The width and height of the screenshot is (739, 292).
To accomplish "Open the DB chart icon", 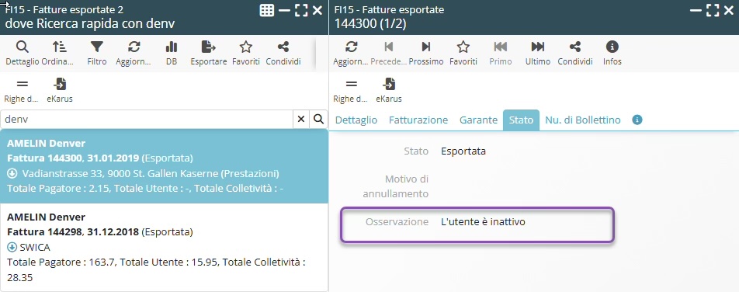I will pos(172,47).
